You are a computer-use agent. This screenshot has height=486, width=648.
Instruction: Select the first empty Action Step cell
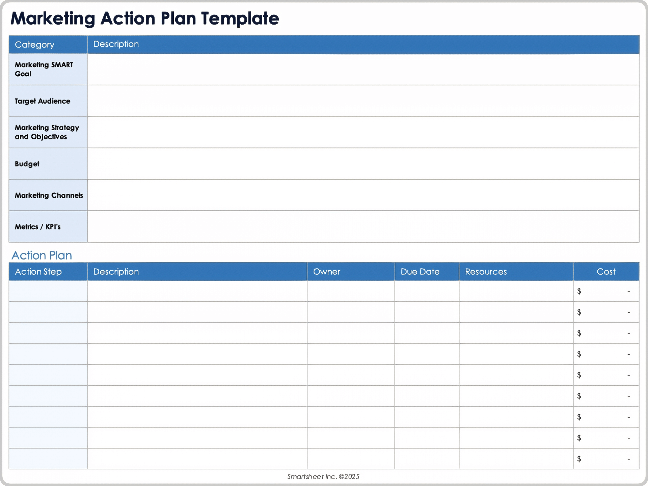(x=48, y=291)
